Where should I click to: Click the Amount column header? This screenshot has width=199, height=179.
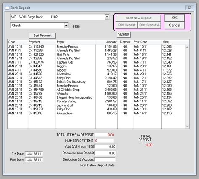point(106,42)
